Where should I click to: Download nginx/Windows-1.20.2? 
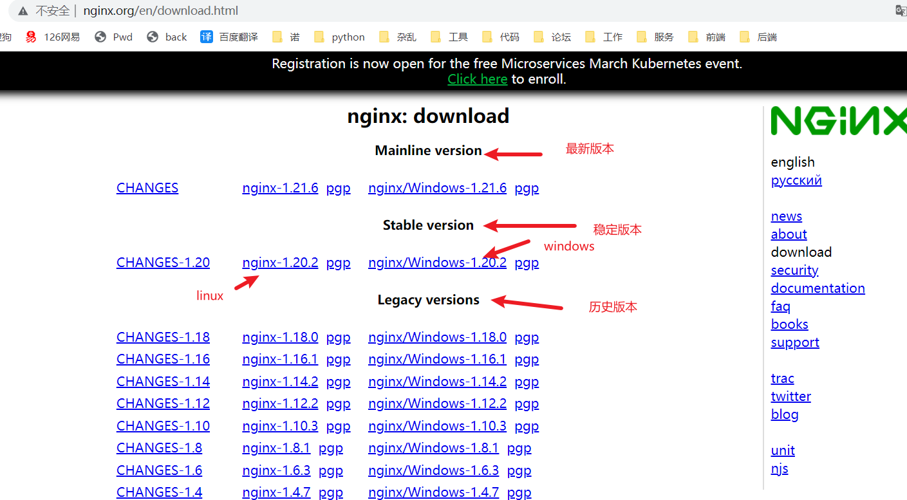coord(437,263)
